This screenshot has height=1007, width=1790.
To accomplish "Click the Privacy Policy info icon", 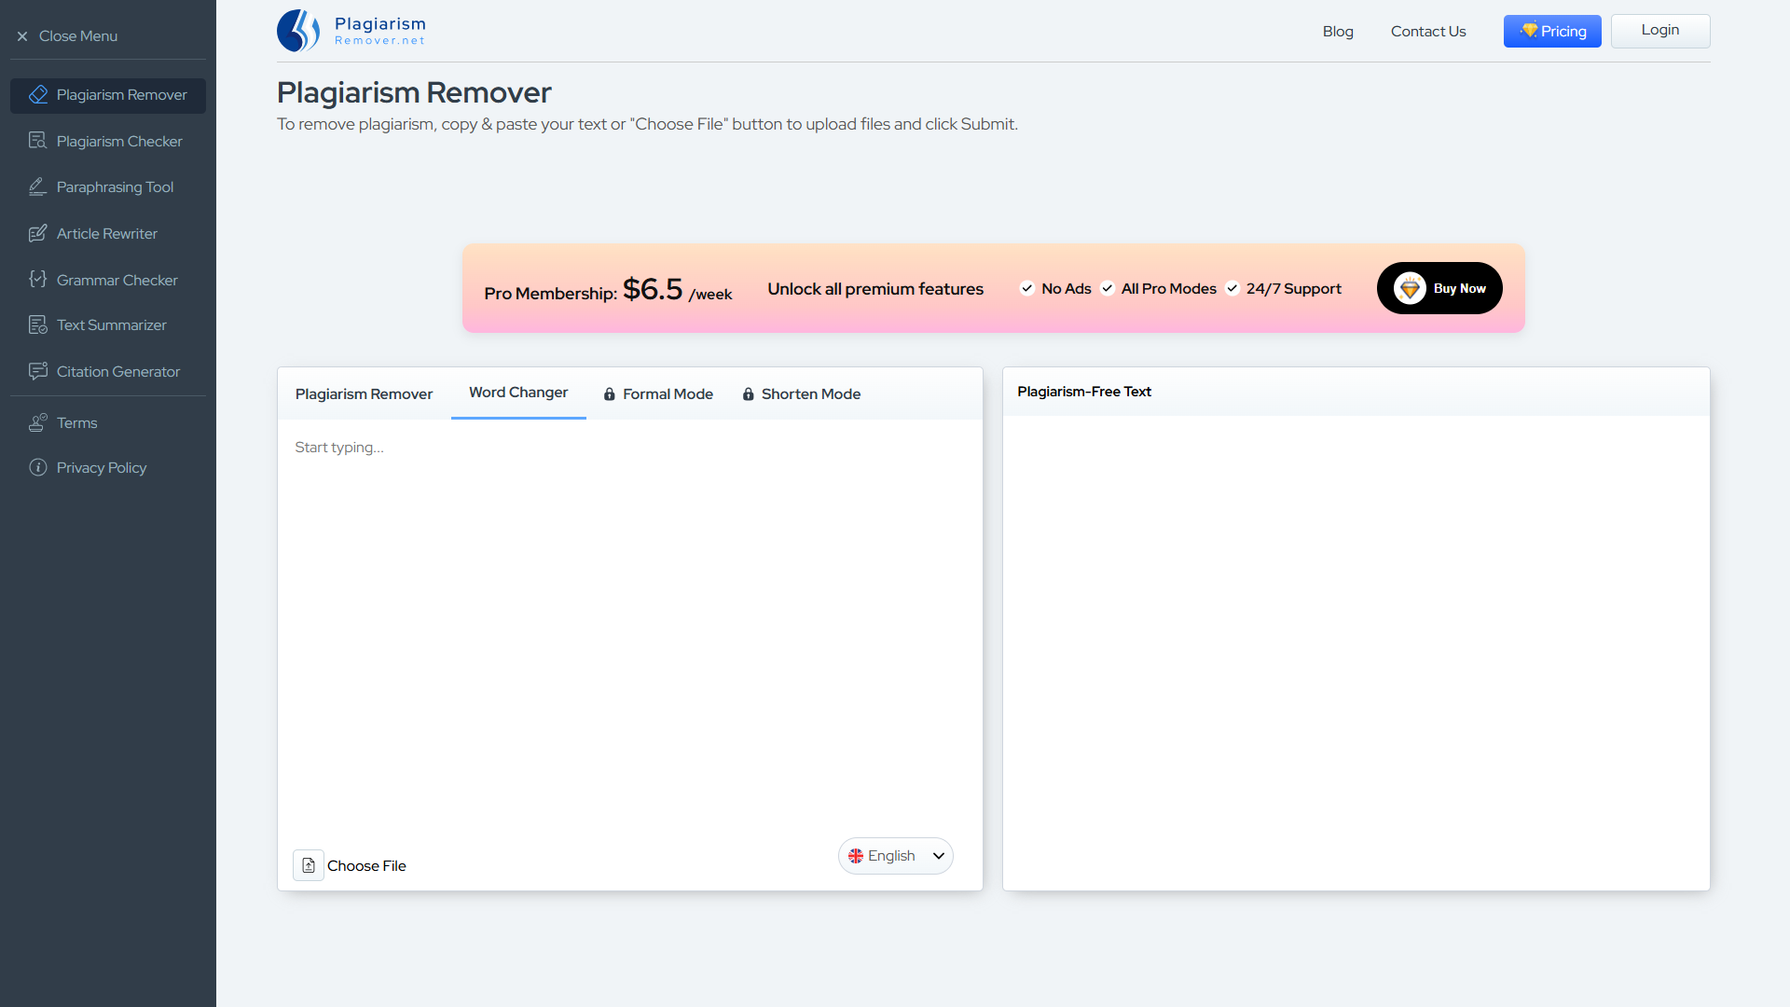I will [37, 467].
